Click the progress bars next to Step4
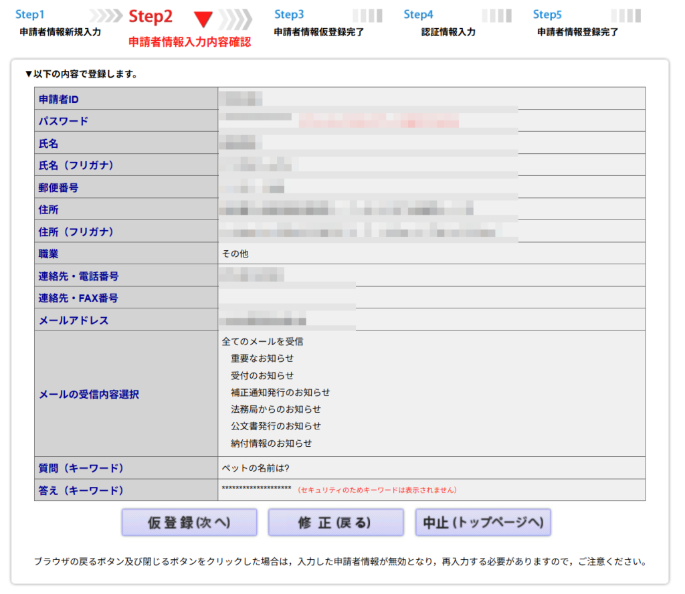The height and width of the screenshot is (594, 685). tap(496, 16)
